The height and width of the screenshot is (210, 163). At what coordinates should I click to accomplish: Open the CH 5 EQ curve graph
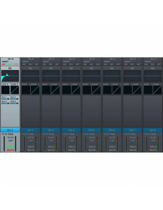coord(92,76)
